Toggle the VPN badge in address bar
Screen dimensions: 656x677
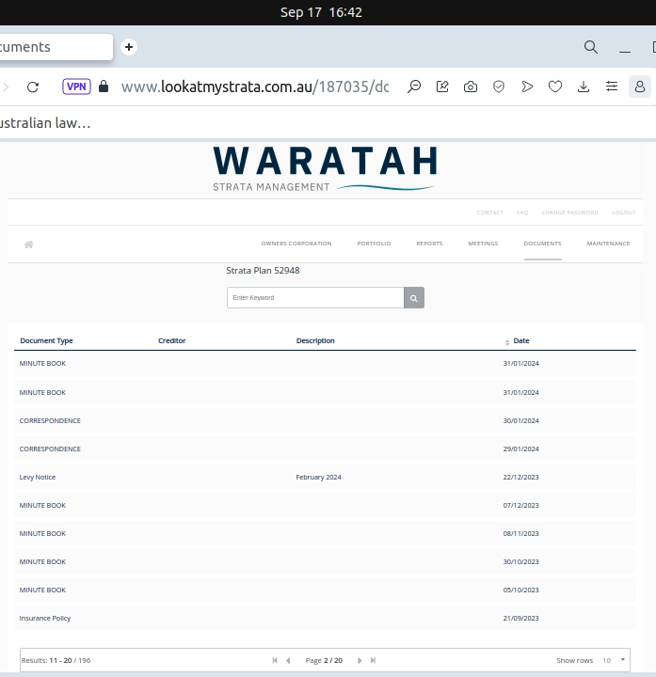tap(76, 87)
